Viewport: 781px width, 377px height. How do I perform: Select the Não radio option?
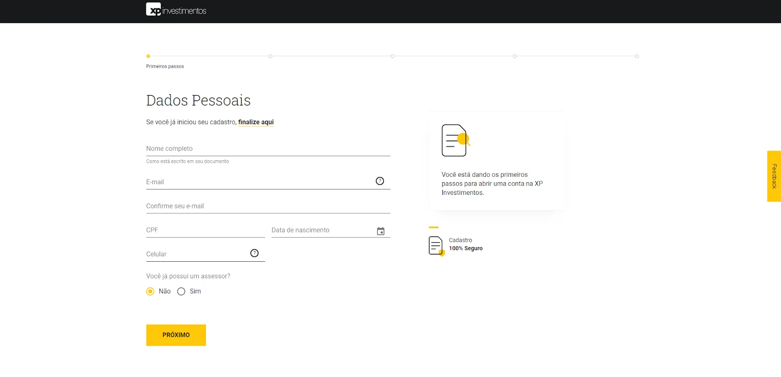point(150,292)
